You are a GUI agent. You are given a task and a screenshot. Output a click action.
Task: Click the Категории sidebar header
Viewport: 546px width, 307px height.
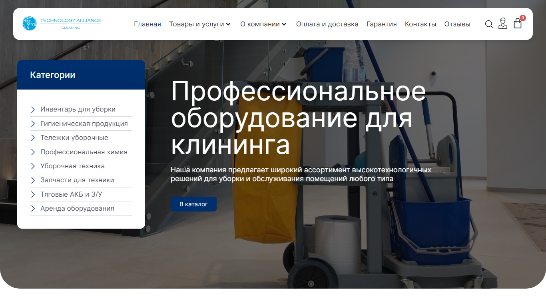point(81,75)
